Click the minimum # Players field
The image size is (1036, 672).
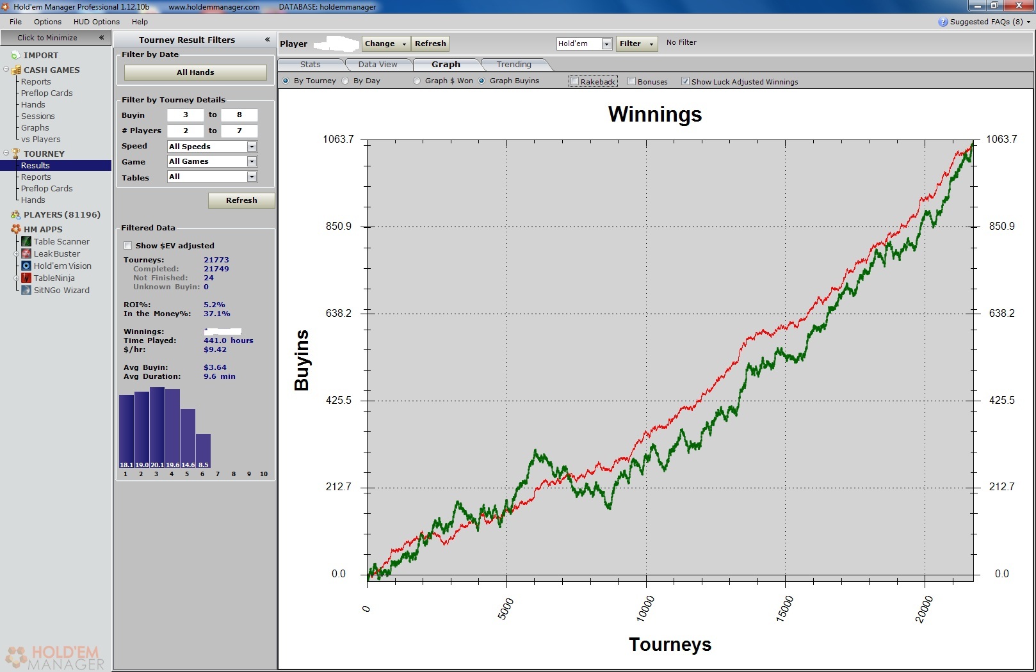coord(185,131)
